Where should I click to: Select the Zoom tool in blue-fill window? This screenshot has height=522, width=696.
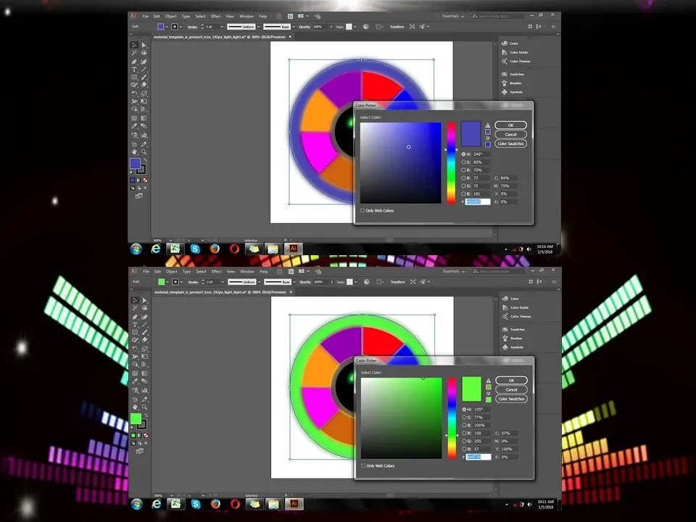(144, 152)
